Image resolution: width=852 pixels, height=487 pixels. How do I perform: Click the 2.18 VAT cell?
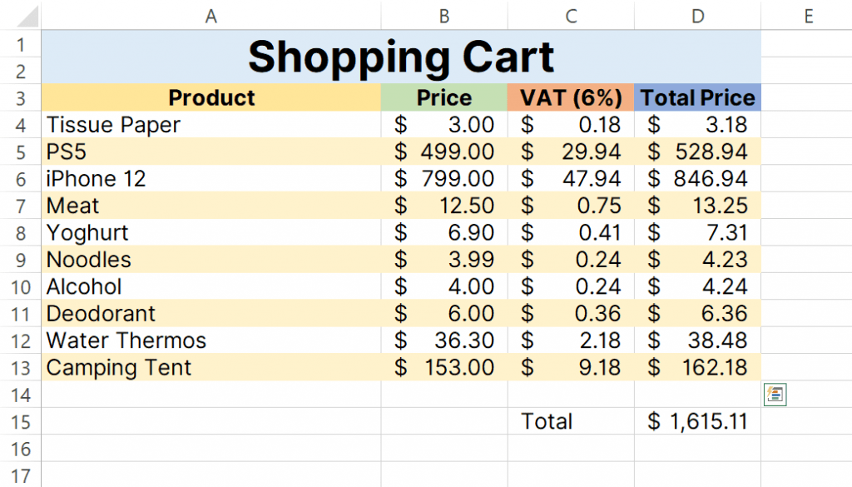pos(571,340)
